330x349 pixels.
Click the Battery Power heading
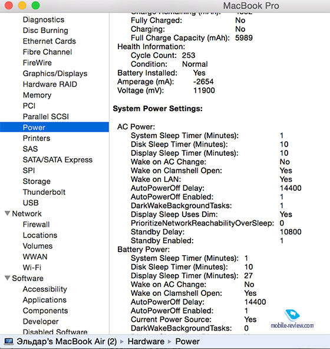143,250
